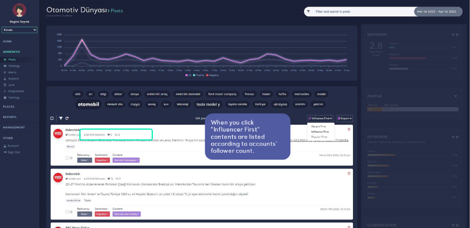
Task: Open Mailings in the Audiences sidebar
Action: [14, 66]
